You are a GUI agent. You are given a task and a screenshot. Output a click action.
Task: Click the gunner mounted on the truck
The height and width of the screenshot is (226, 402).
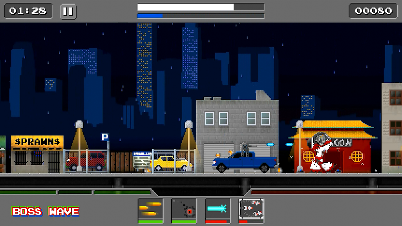click(246, 149)
